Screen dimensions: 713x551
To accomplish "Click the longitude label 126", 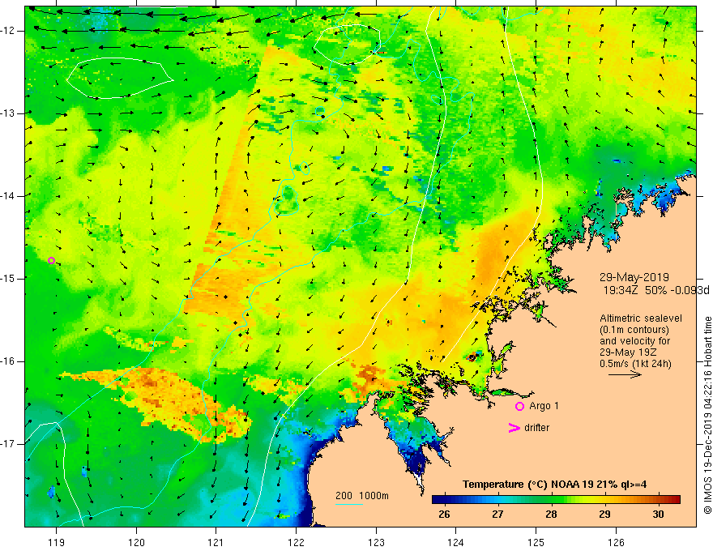I will (x=616, y=542).
